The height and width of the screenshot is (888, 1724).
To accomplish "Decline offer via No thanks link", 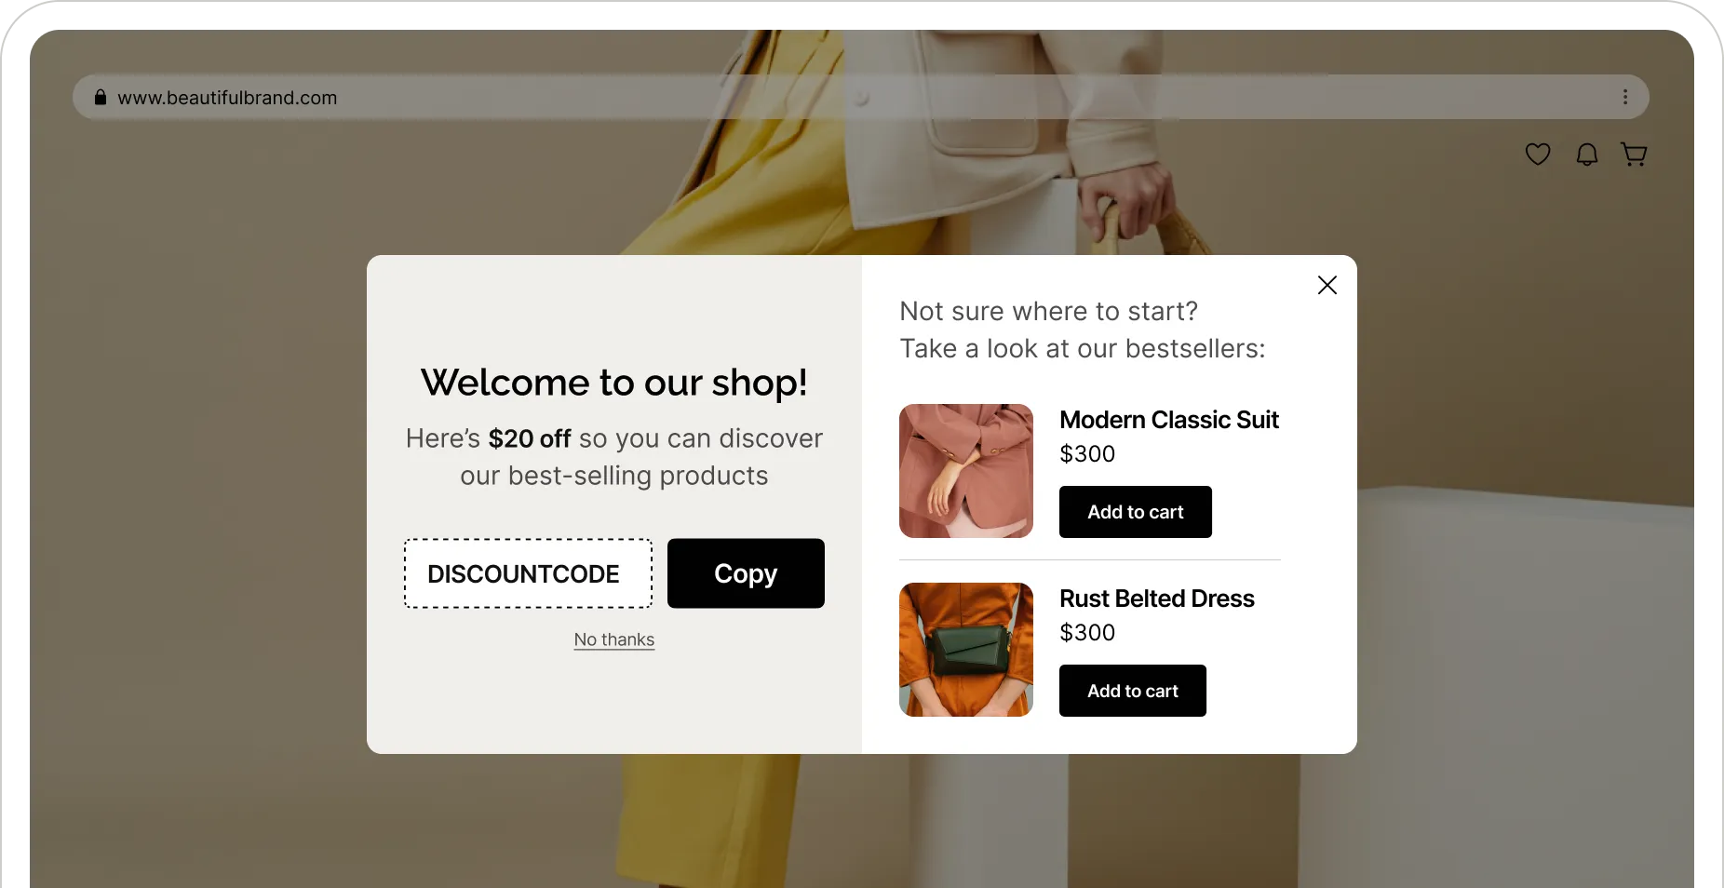I will click(x=614, y=639).
